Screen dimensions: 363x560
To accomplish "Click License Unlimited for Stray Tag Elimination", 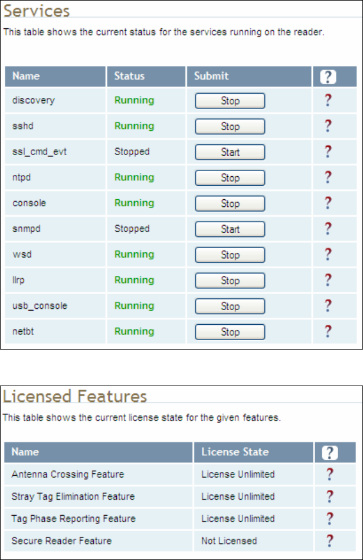I will [238, 497].
